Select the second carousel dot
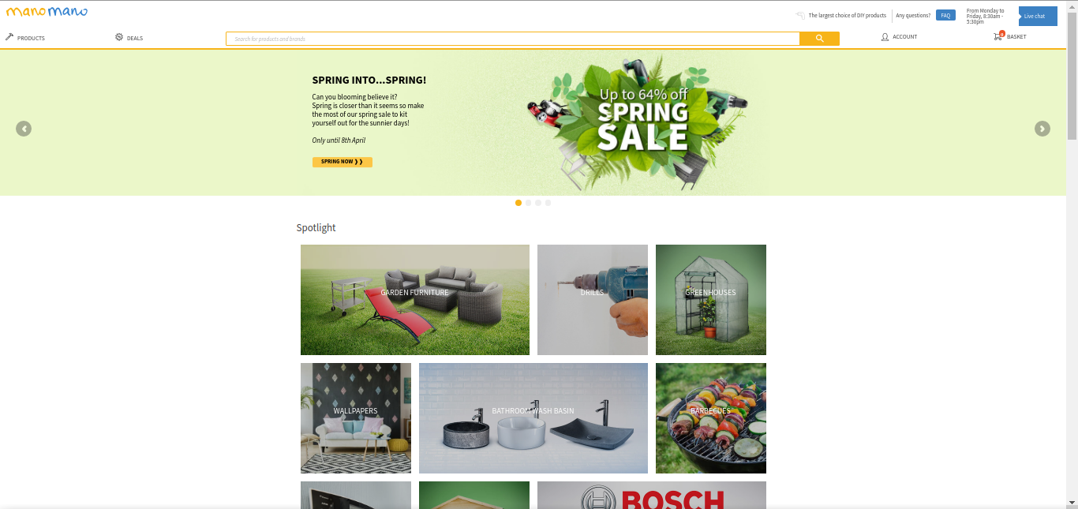Image resolution: width=1078 pixels, height=509 pixels. click(529, 203)
